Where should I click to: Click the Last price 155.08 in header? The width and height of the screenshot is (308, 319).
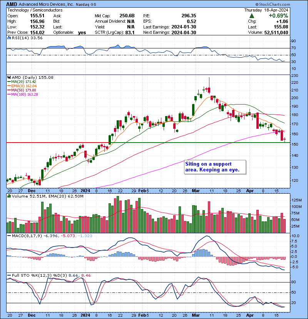pyautogui.click(x=281, y=27)
